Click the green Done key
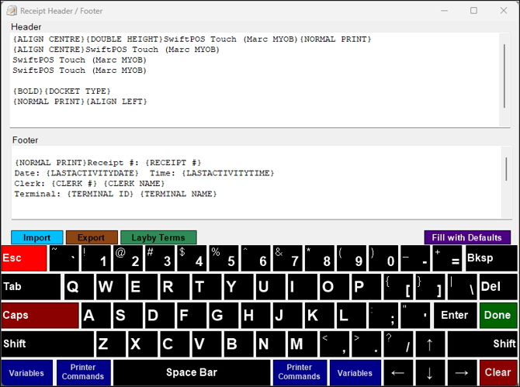Viewport: 520px width, 387px height. pos(498,315)
